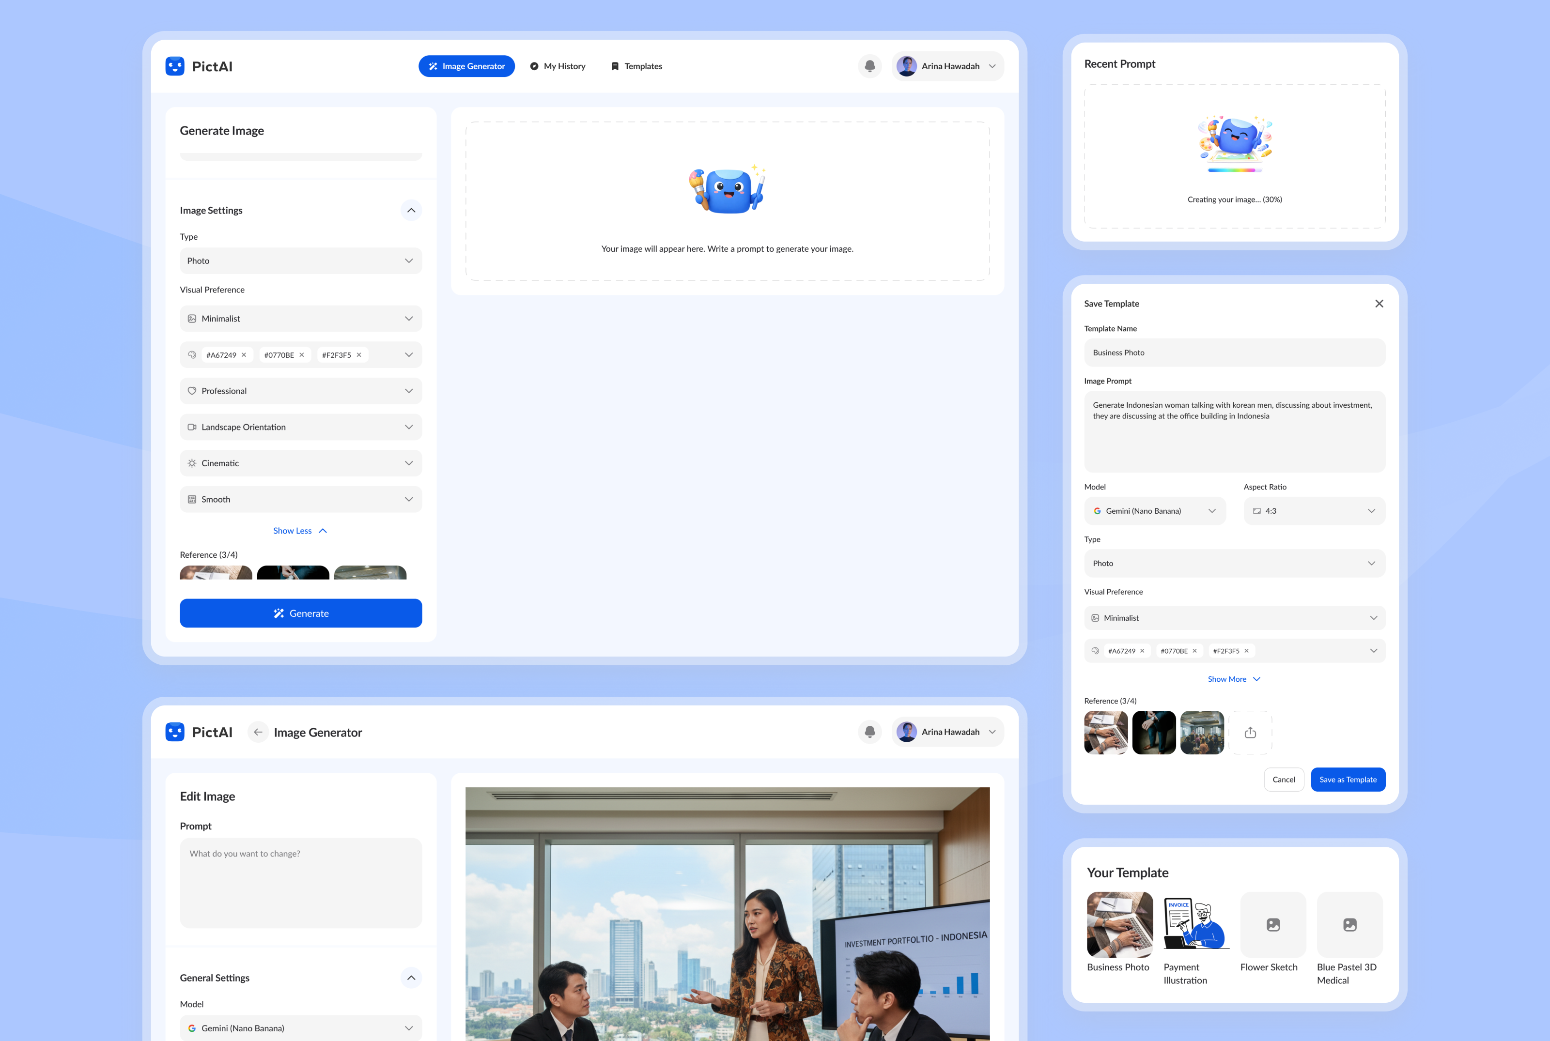
Task: Click the Save as Template button
Action: (x=1348, y=780)
